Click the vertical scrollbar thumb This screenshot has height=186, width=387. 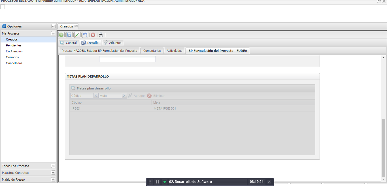point(384,147)
